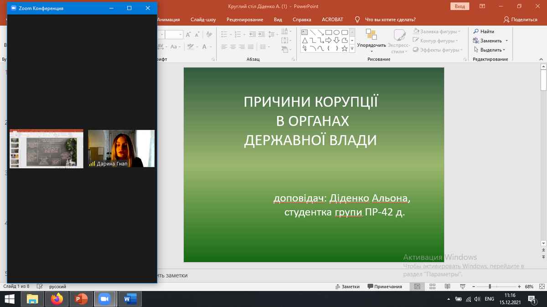Viewport: 547px width, 307px height.
Task: Click the Arrange (Упорядочить) icon
Action: click(371, 35)
